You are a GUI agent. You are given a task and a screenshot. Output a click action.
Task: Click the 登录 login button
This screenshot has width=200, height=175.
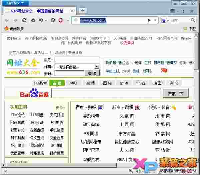(x=92, y=73)
